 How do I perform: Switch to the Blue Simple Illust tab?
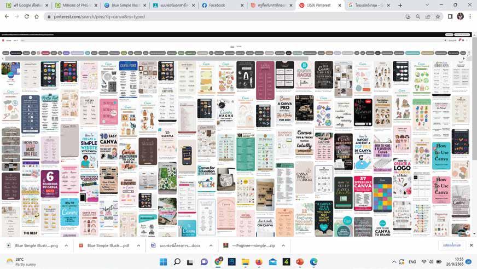[x=125, y=5]
